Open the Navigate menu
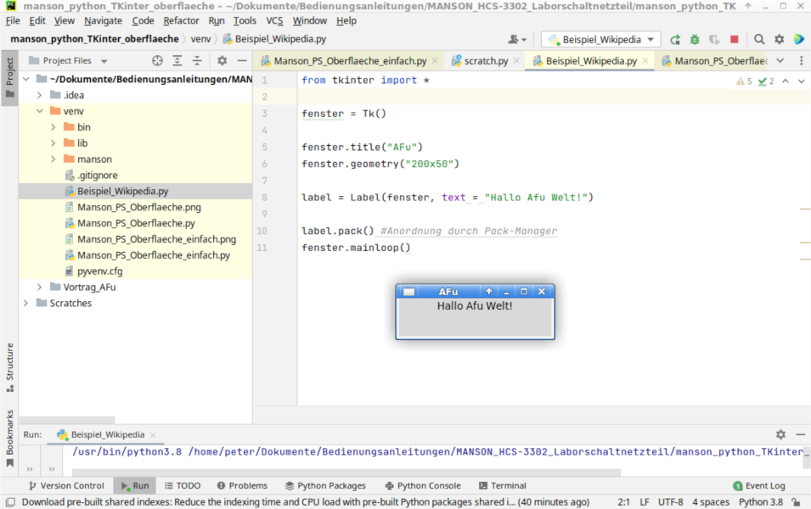811x509 pixels. [x=103, y=20]
